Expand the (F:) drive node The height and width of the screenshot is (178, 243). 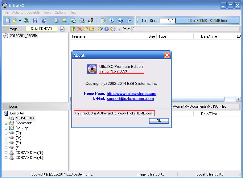6,148
